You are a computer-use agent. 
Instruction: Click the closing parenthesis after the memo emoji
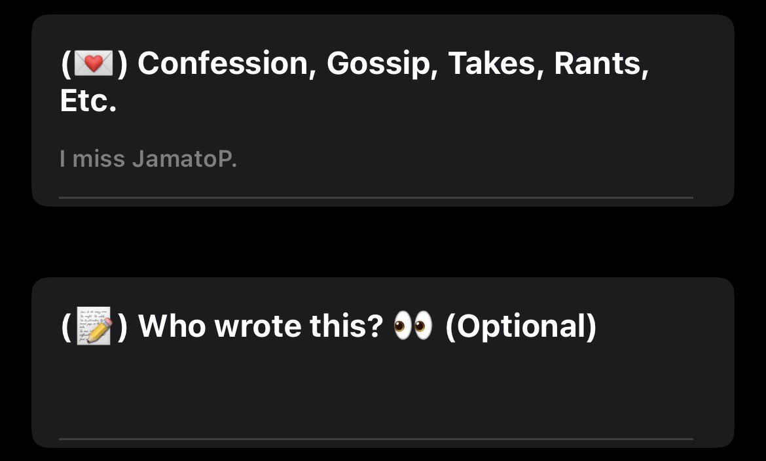click(122, 326)
